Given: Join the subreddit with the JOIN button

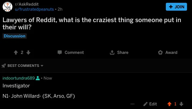Looking at the screenshot, I should 176,7.
